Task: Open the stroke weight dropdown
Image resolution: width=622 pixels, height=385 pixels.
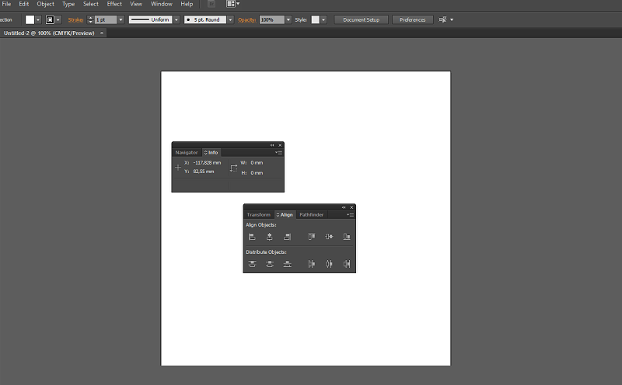Action: (121, 20)
